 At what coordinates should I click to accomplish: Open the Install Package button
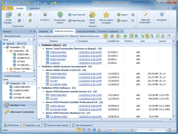pos(8,18)
